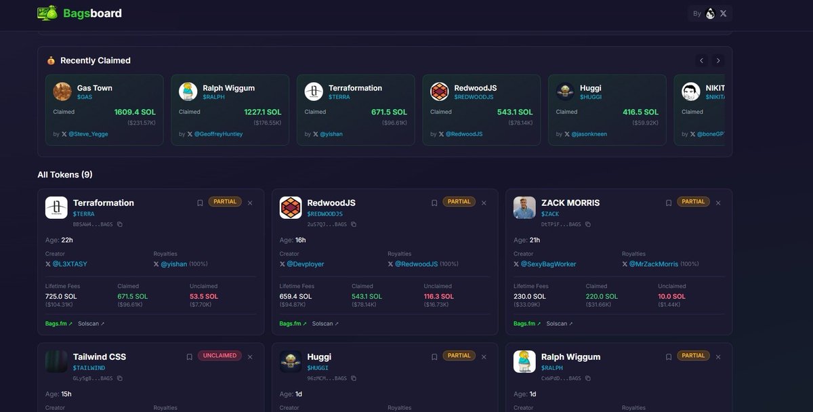Click the $TERRA ticker in All Tokens
Screen dimensions: 813x412
click(84, 214)
